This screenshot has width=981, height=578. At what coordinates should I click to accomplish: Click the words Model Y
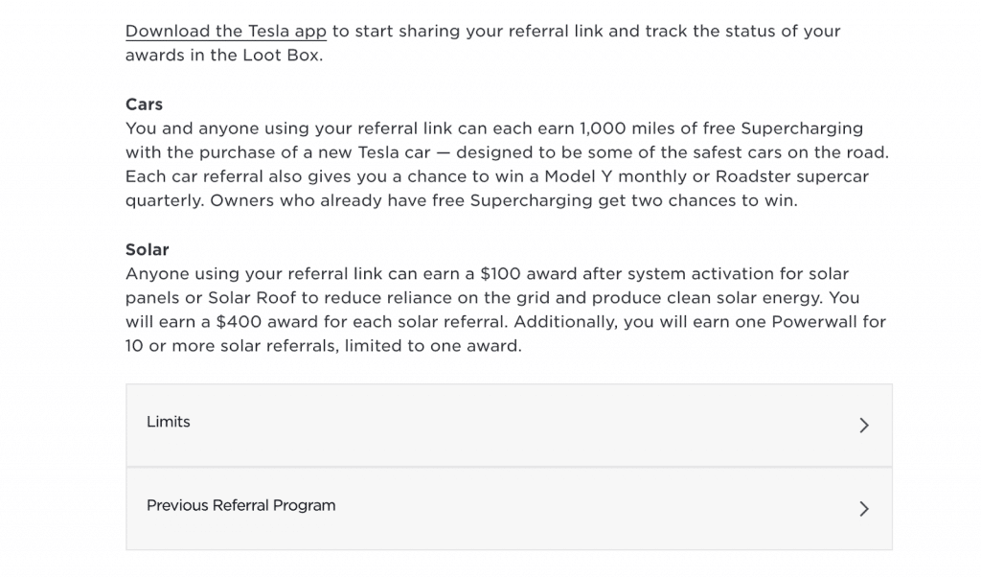[578, 176]
